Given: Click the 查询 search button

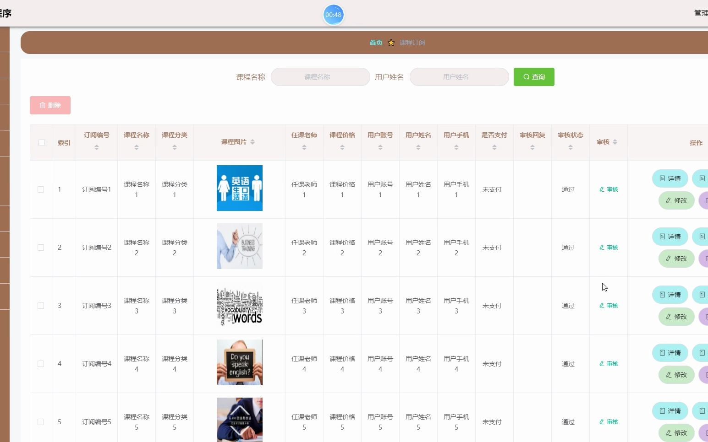Looking at the screenshot, I should (534, 77).
